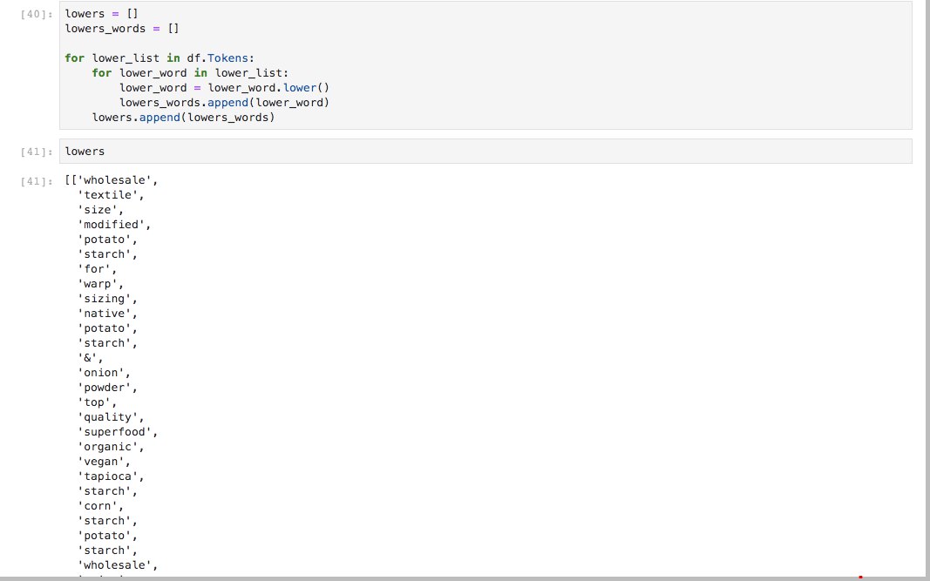Click the 'sizing' output entry
This screenshot has width=930, height=581.
click(107, 299)
